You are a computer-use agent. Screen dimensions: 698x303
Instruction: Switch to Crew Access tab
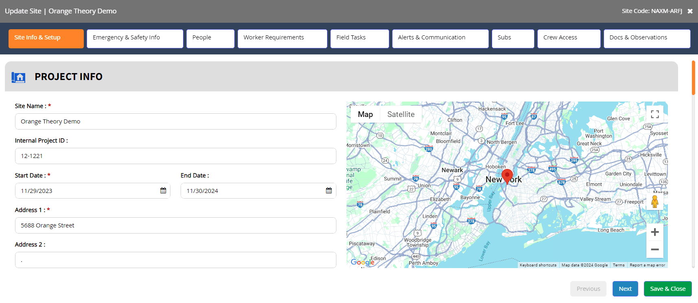[569, 39]
